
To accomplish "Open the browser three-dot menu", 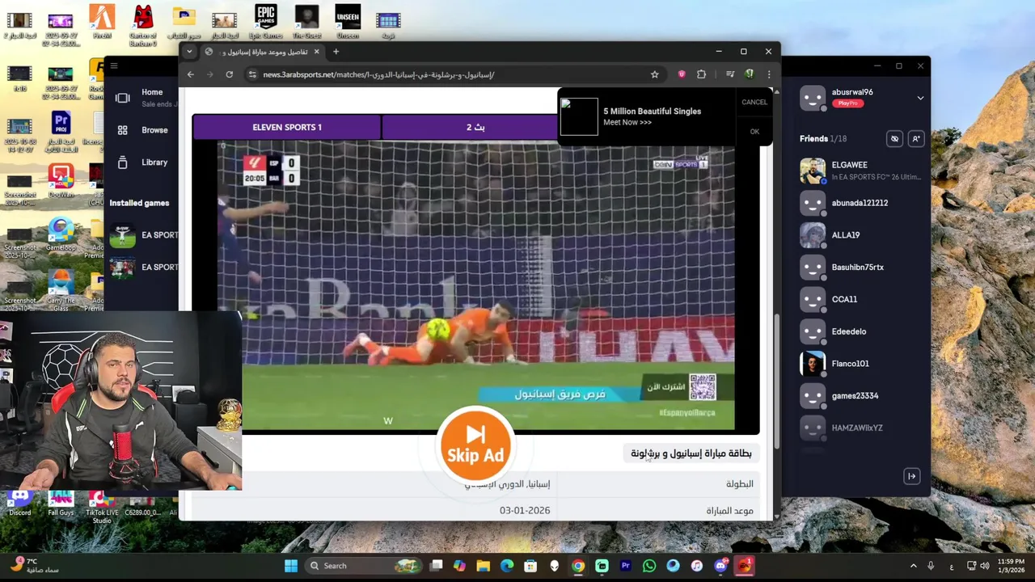I will 768,74.
